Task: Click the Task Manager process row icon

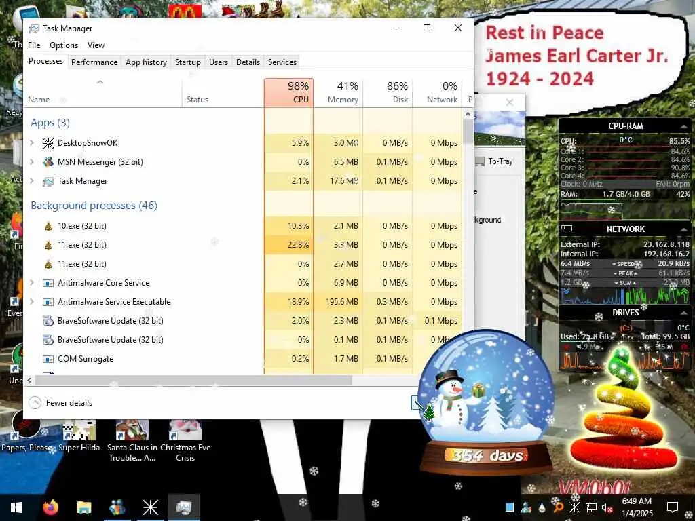Action: pos(48,181)
